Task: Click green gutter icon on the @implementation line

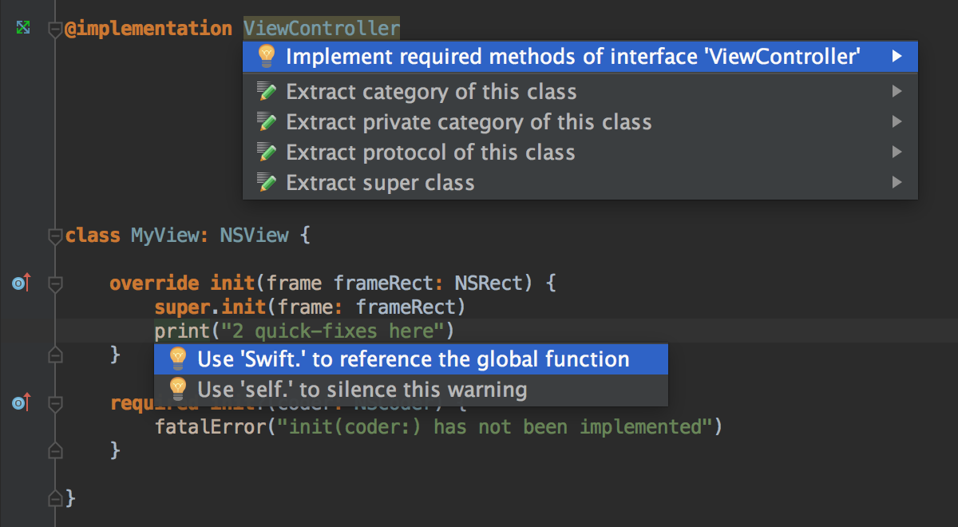Action: pyautogui.click(x=23, y=28)
